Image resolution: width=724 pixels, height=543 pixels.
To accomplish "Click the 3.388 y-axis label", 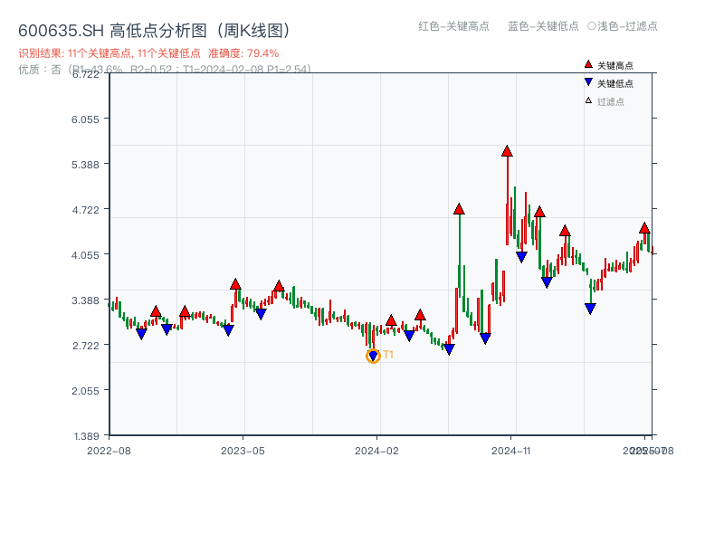I will pyautogui.click(x=85, y=300).
